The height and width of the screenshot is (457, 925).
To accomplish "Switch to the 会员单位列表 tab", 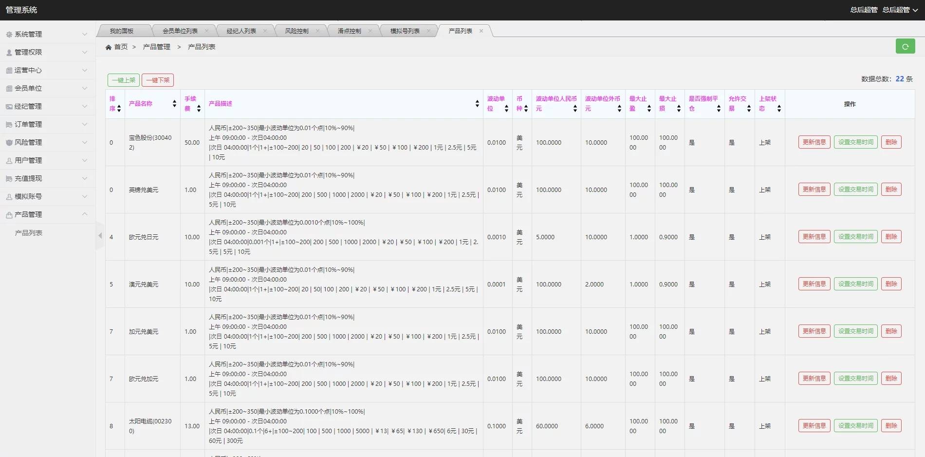I will coord(180,31).
